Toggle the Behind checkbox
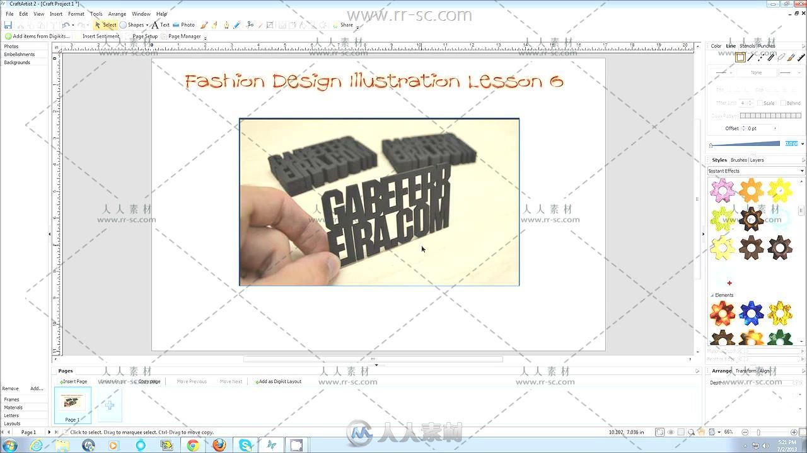Viewport: 807px width, 453px height. click(x=783, y=103)
